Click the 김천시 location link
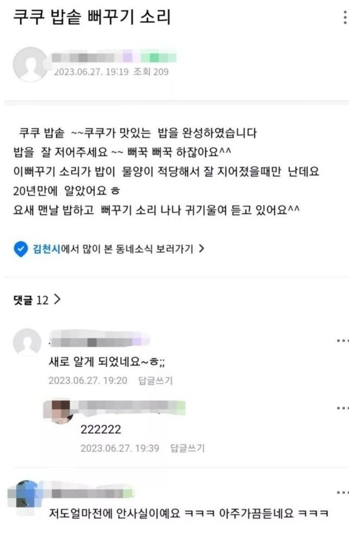 click(46, 249)
